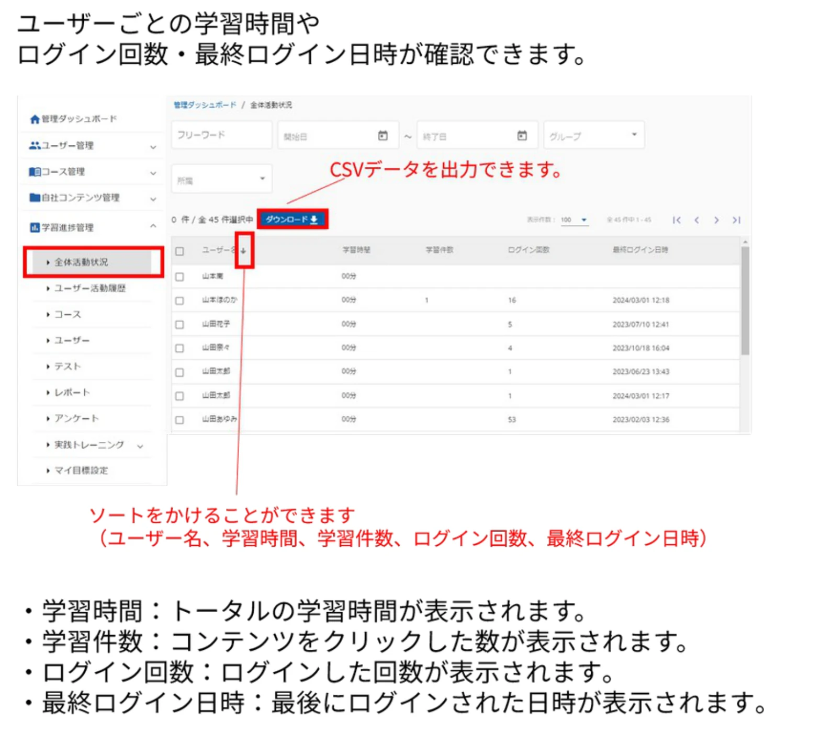
Task: Open the 所属 dropdown filter
Action: click(x=221, y=179)
